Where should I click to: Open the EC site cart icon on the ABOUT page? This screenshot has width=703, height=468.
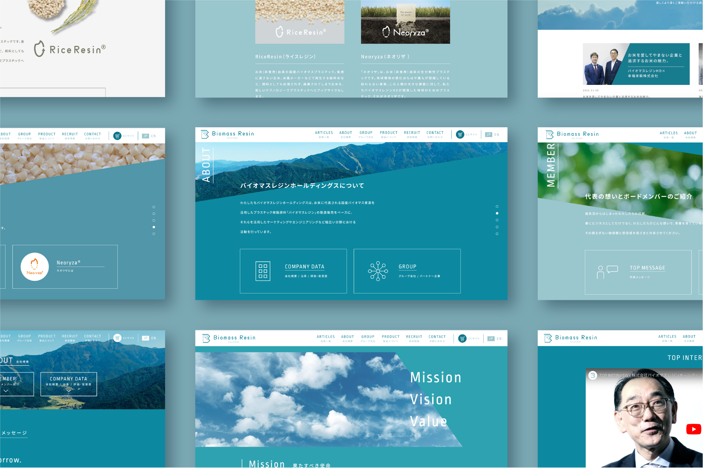[x=460, y=135]
